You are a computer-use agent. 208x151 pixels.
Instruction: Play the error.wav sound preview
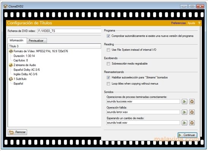tap(185, 112)
